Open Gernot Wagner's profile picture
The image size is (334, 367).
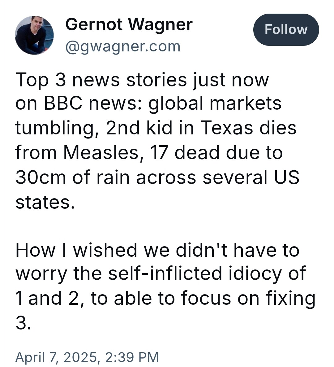click(x=34, y=35)
